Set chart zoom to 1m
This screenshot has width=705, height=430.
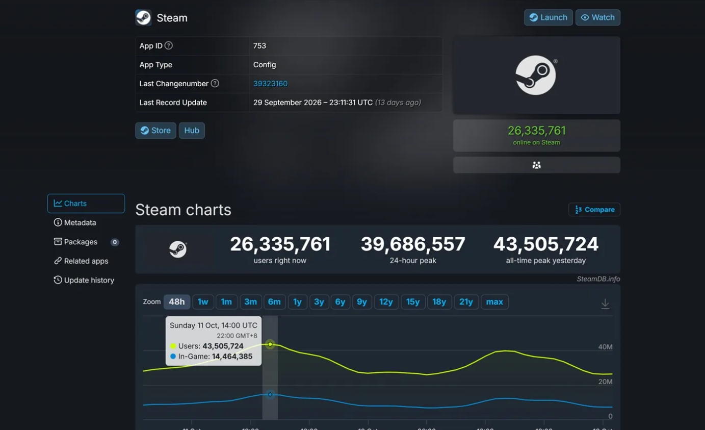226,302
